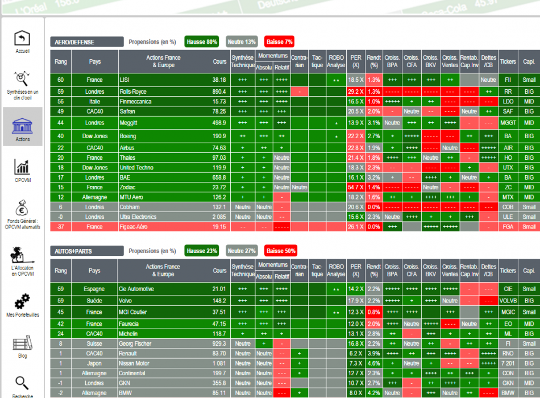The width and height of the screenshot is (540, 398).
Task: Click Neutre 27% badge in Autos+Parts
Action: click(x=242, y=251)
